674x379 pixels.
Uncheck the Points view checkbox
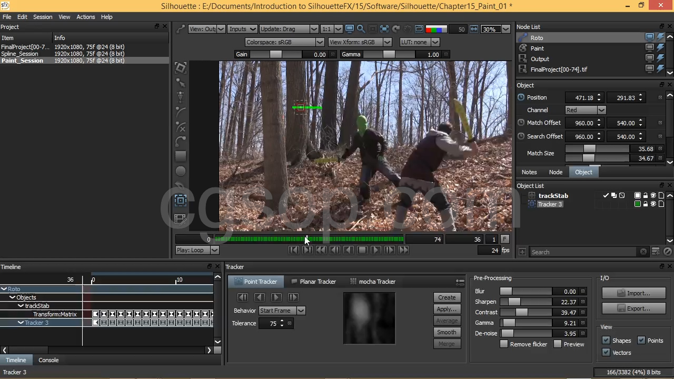coord(641,341)
